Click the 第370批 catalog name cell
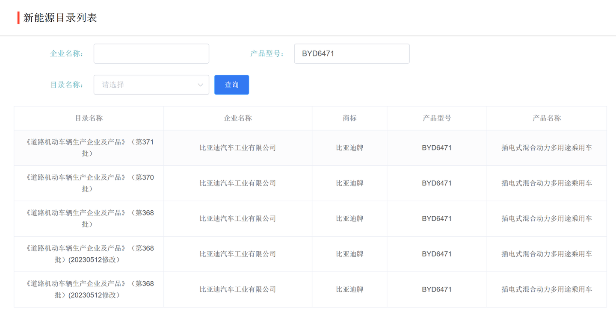This screenshot has width=616, height=312. click(x=89, y=183)
